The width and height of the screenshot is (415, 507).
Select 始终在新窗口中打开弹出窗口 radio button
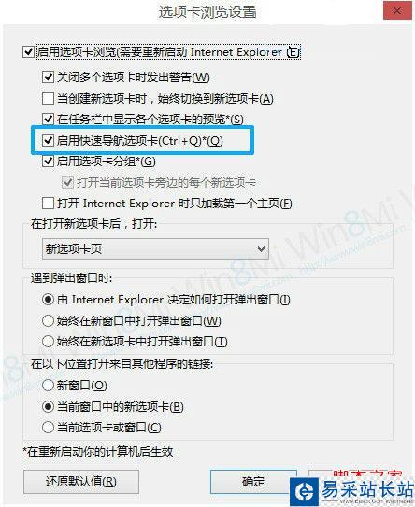point(48,321)
